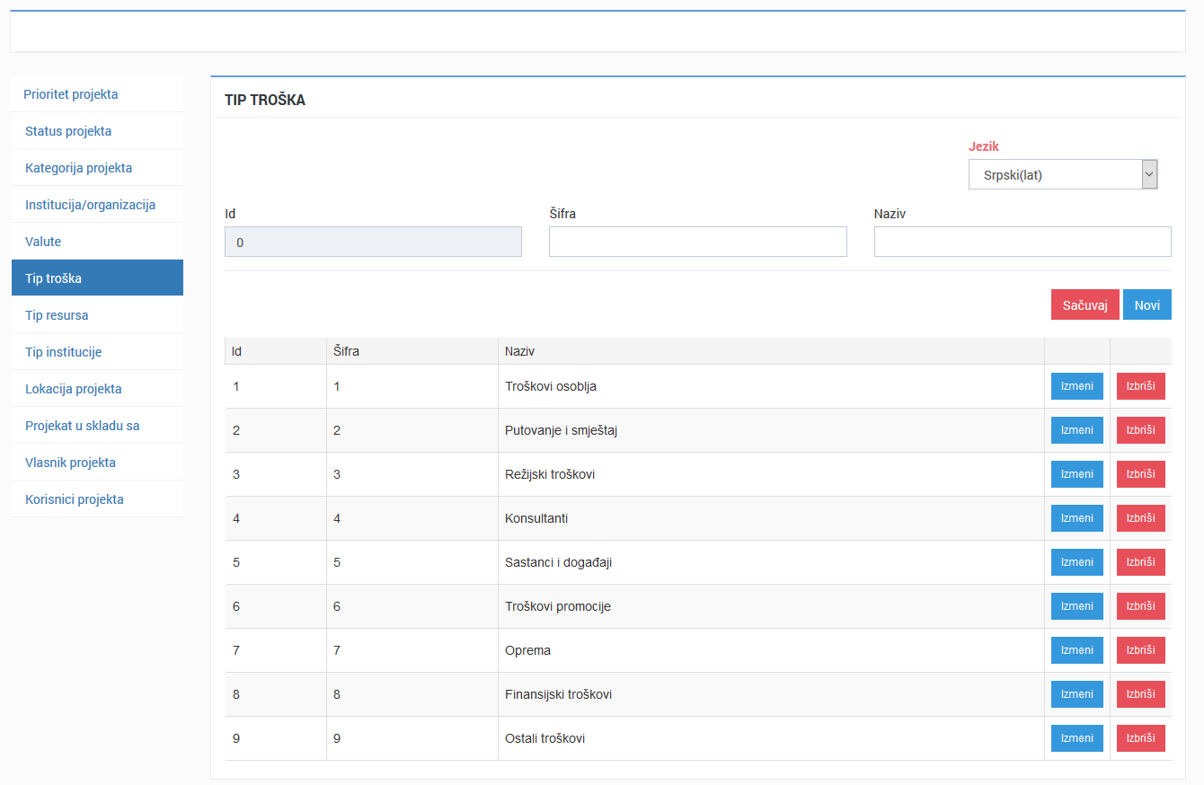Click the Šifra input field

tap(697, 242)
